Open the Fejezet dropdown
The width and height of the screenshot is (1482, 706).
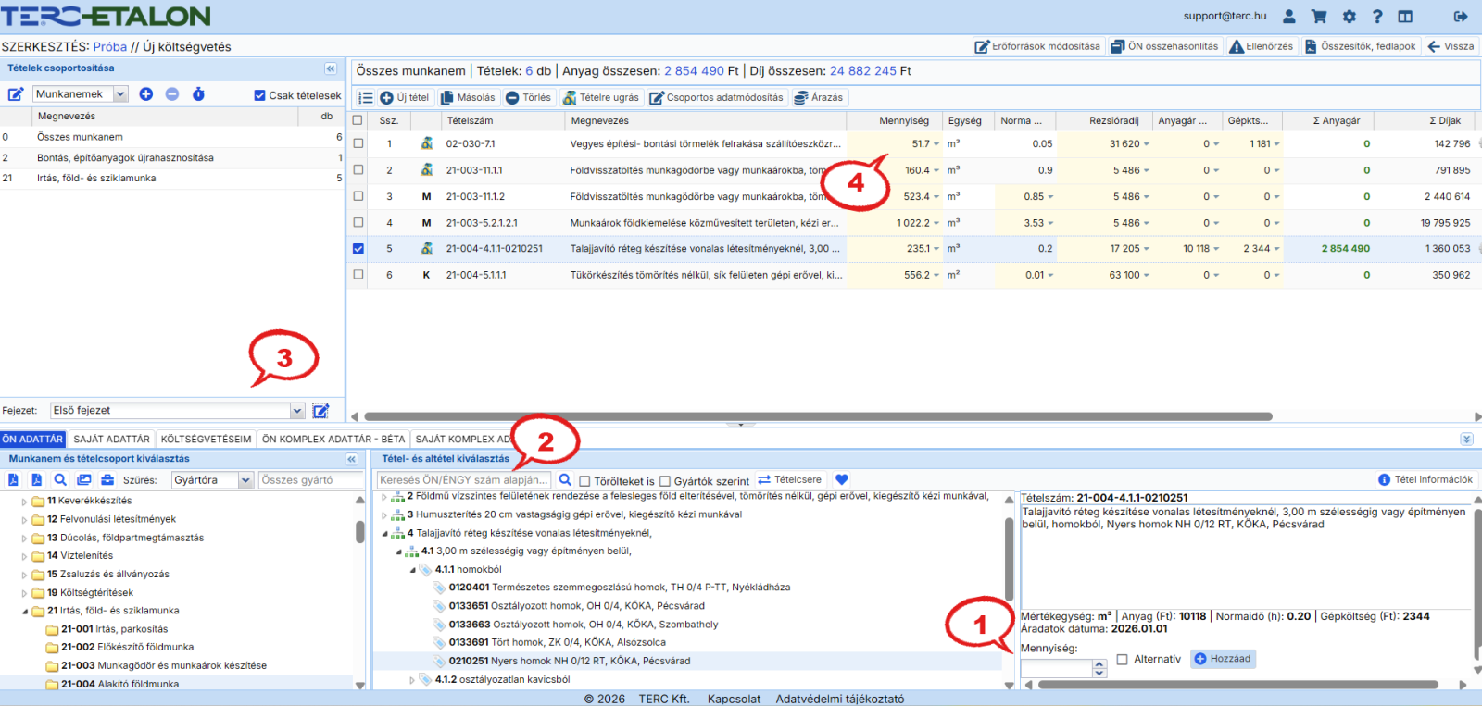point(297,411)
